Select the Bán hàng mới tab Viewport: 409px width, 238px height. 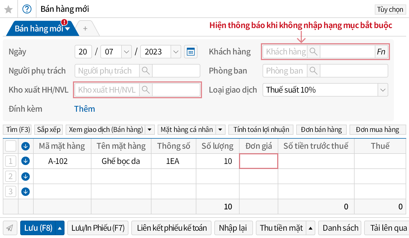[x=39, y=29]
